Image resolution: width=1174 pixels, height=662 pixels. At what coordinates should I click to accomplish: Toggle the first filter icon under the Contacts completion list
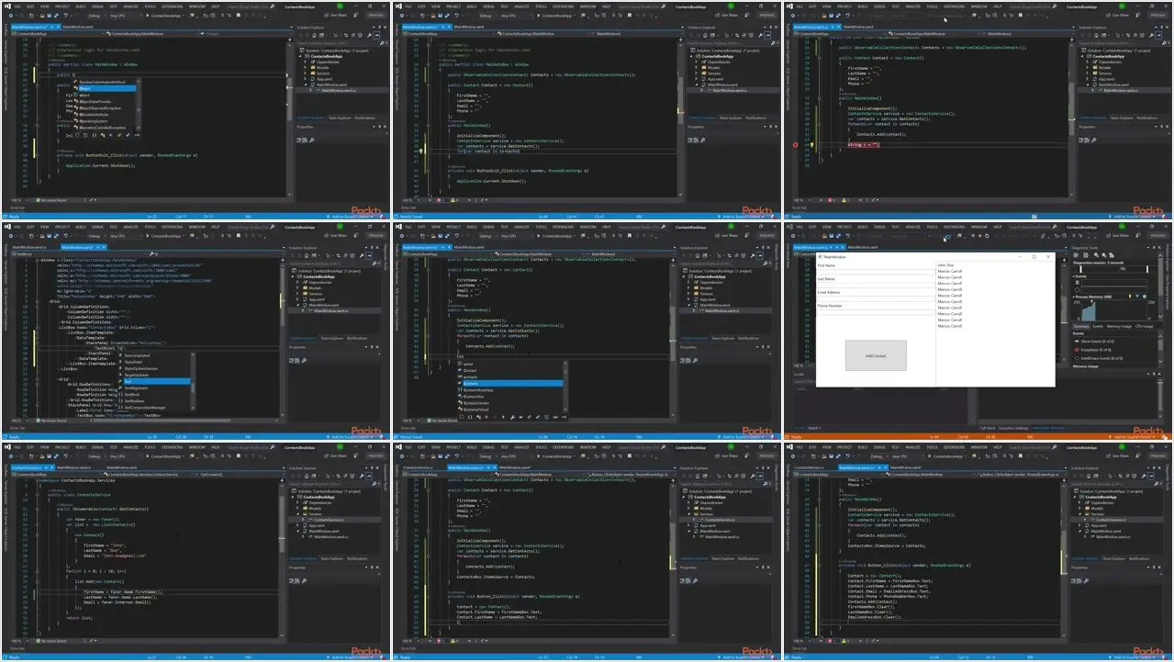point(462,417)
